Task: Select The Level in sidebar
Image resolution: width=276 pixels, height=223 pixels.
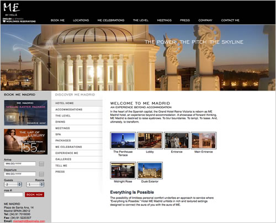Action: click(77, 116)
